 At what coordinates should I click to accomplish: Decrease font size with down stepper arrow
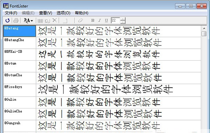[123, 22]
